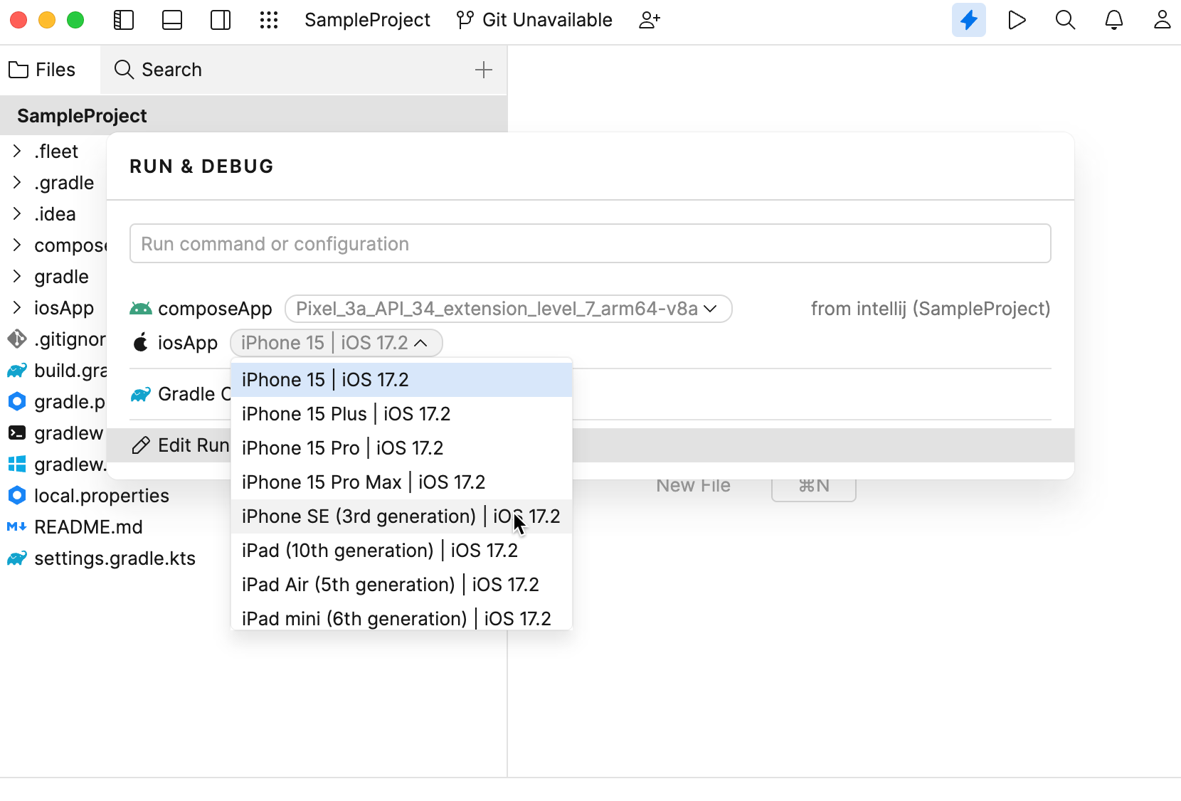The height and width of the screenshot is (801, 1181).
Task: Choose iPad mini (6th generation) simulator
Action: click(401, 617)
